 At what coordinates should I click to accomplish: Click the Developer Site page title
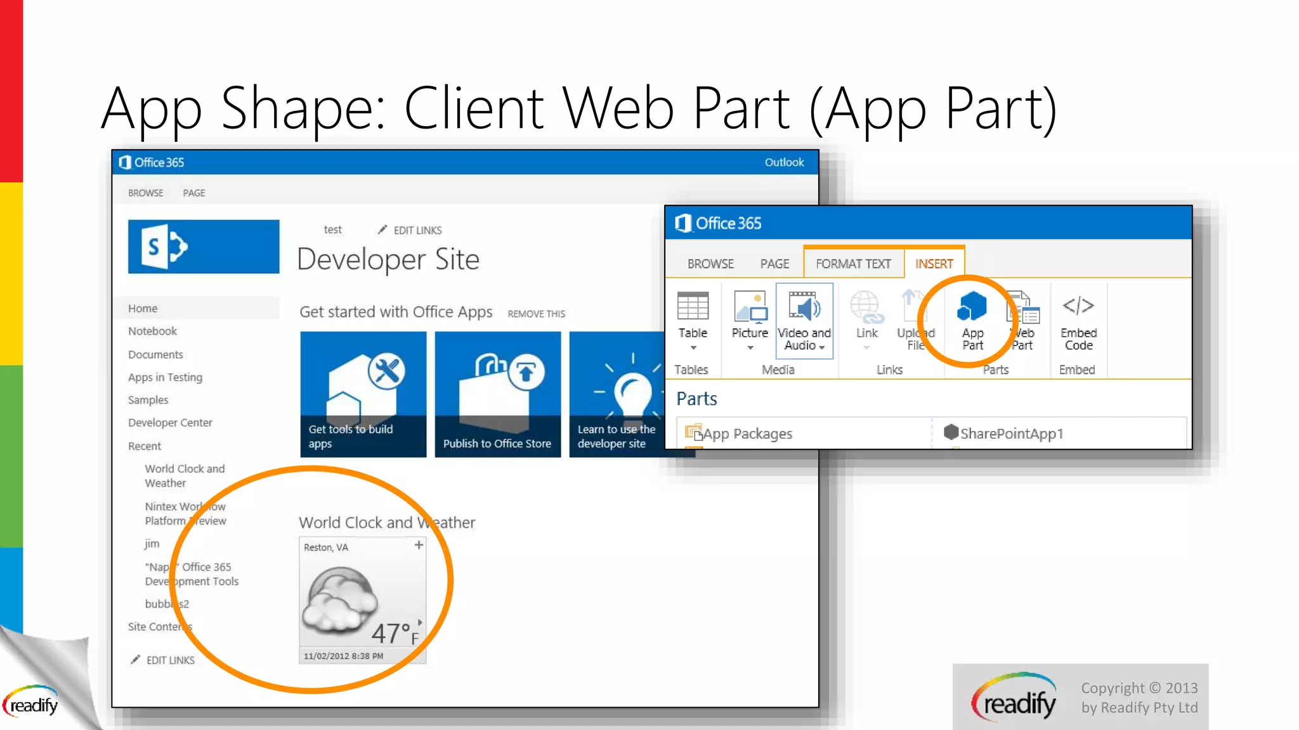(388, 260)
